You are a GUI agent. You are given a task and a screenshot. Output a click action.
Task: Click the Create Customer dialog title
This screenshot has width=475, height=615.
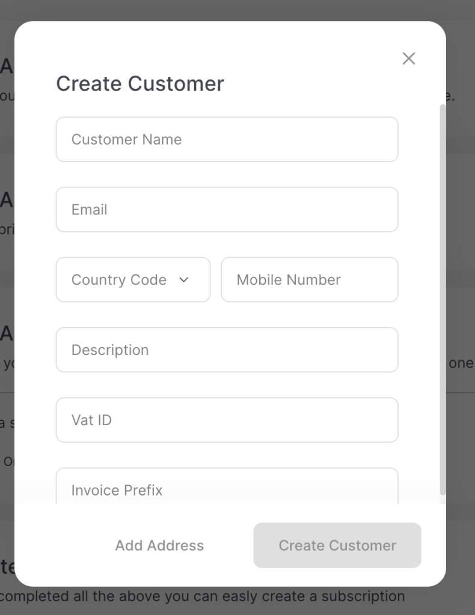[x=139, y=83]
